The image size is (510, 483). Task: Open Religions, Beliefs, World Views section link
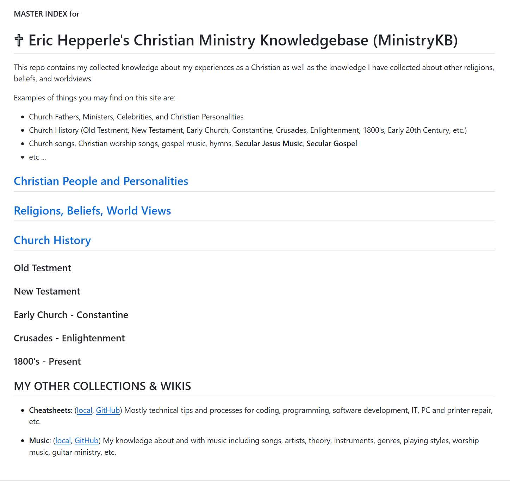(92, 211)
